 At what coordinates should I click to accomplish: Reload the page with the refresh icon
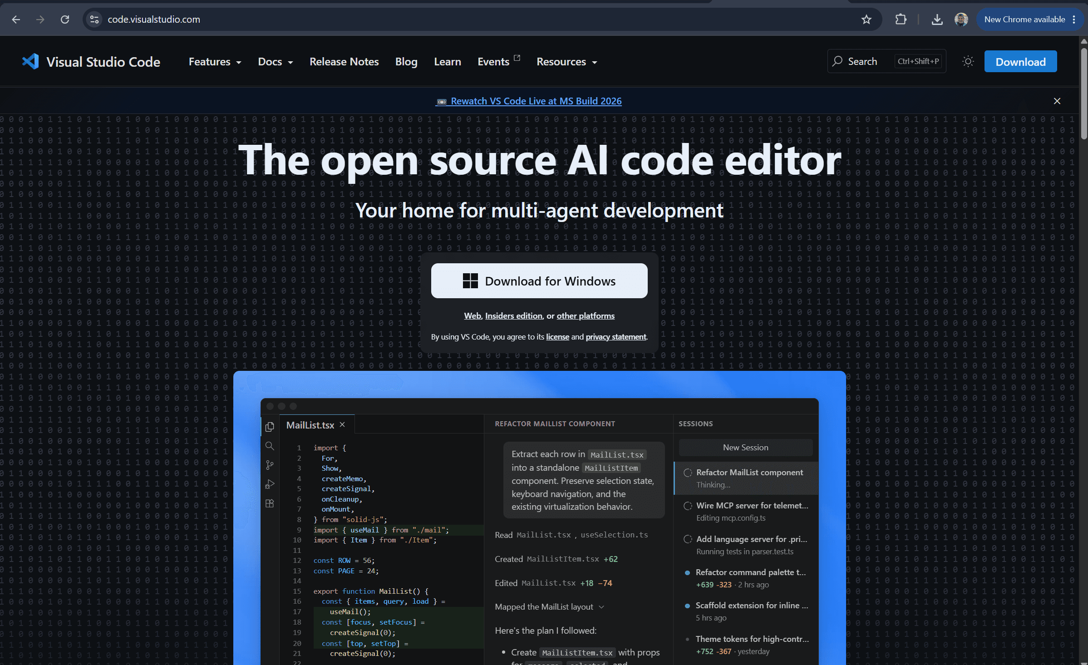(65, 20)
